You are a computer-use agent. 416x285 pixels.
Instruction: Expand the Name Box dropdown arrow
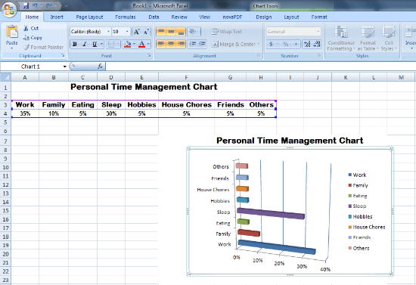(64, 67)
